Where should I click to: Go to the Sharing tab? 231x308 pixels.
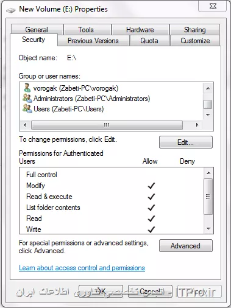pos(194,30)
